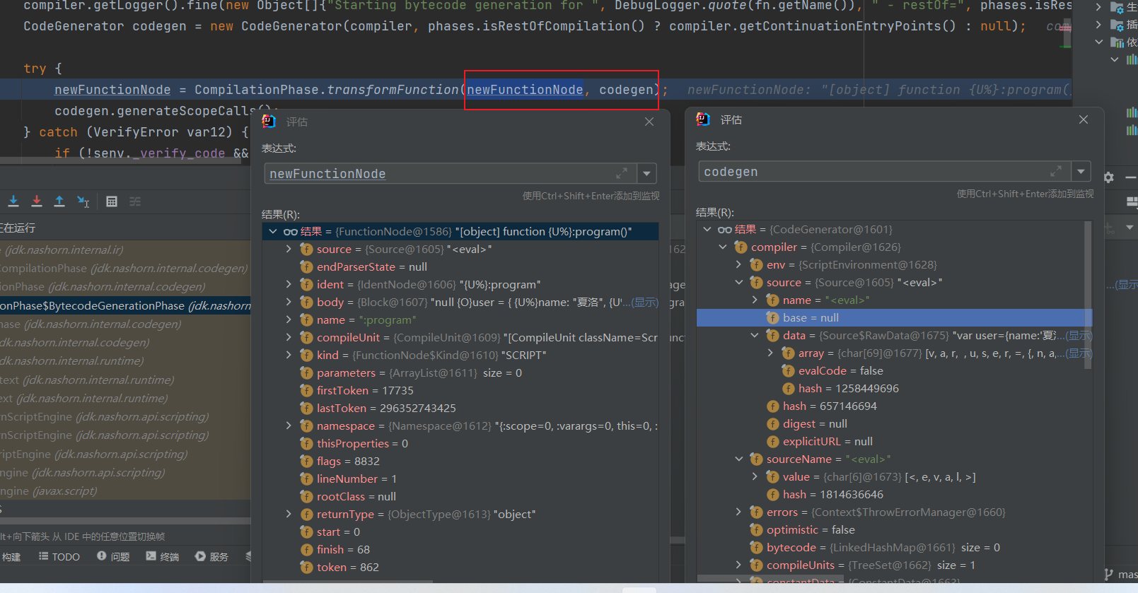The width and height of the screenshot is (1138, 593).
Task: Click IntelliJ logo in the codegen evaluate dialog
Action: [x=703, y=119]
